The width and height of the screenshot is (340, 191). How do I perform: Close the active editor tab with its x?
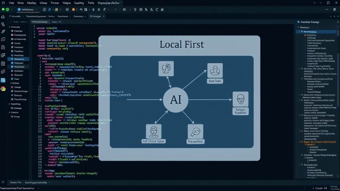point(104,16)
